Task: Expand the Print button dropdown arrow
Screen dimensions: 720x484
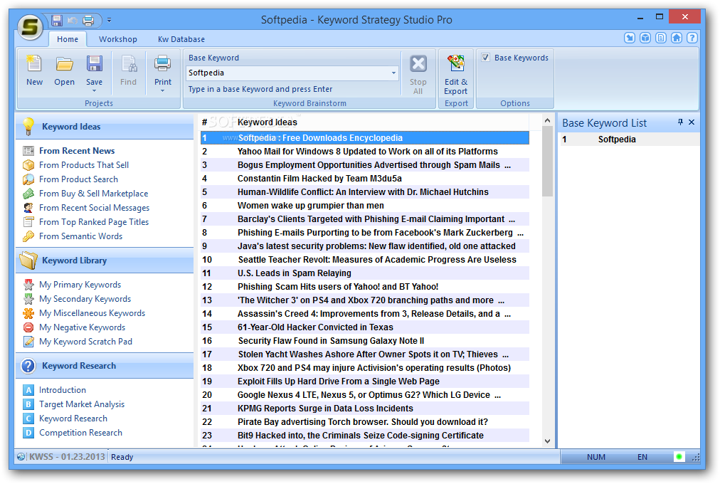Action: tap(162, 91)
